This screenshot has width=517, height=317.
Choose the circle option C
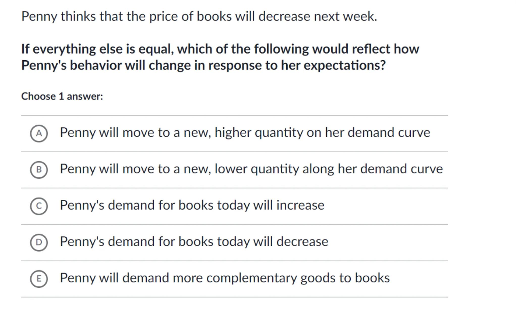tap(39, 206)
